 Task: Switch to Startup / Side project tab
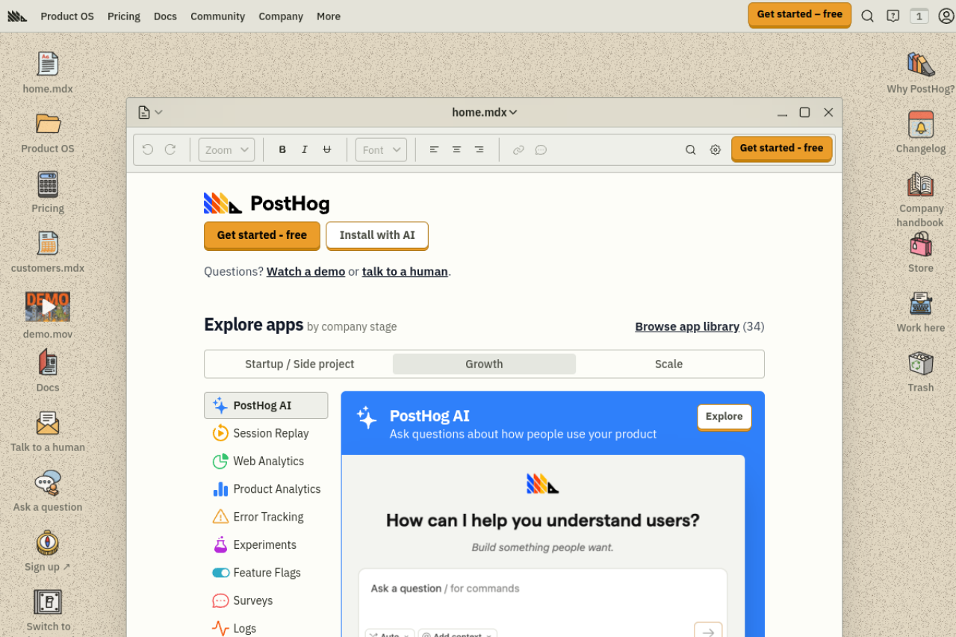point(299,364)
